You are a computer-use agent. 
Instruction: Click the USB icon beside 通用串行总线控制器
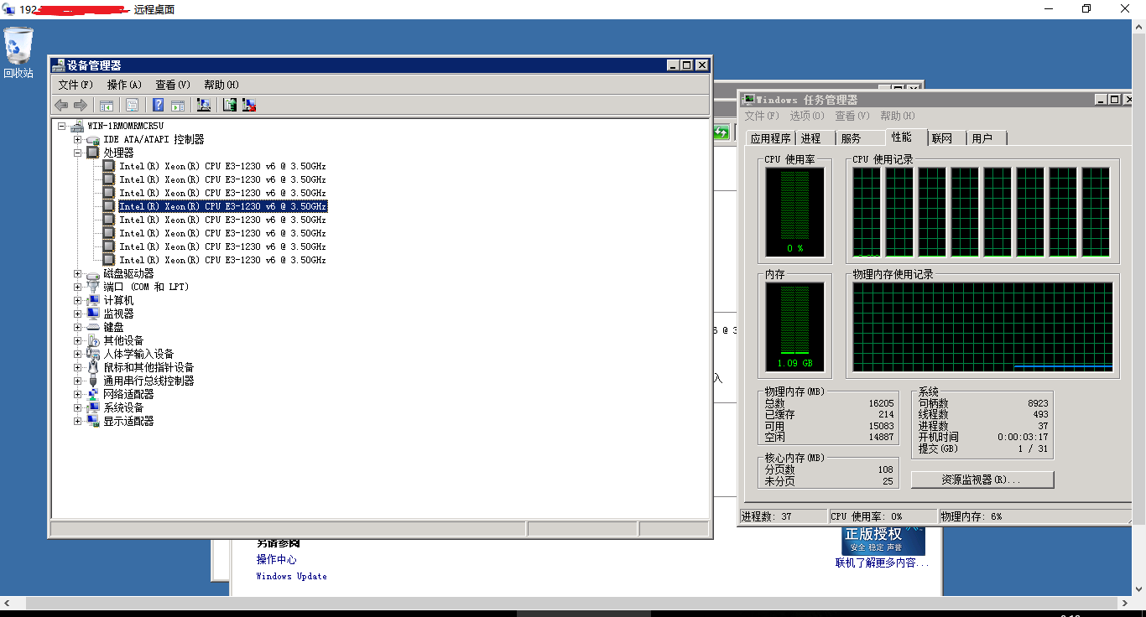point(93,381)
